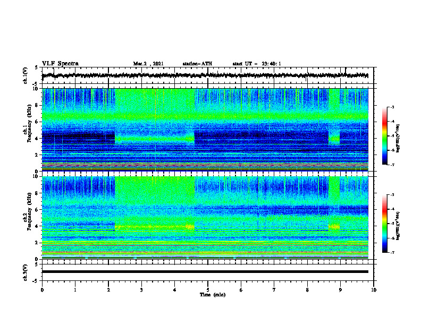Click time axis tick label "0"

tap(42, 290)
